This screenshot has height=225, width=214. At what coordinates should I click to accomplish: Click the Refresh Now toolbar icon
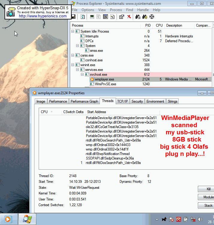click(x=83, y=17)
